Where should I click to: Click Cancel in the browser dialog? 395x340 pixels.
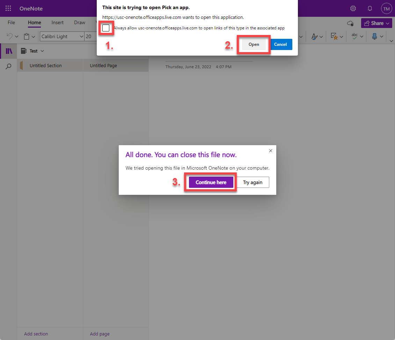point(280,44)
